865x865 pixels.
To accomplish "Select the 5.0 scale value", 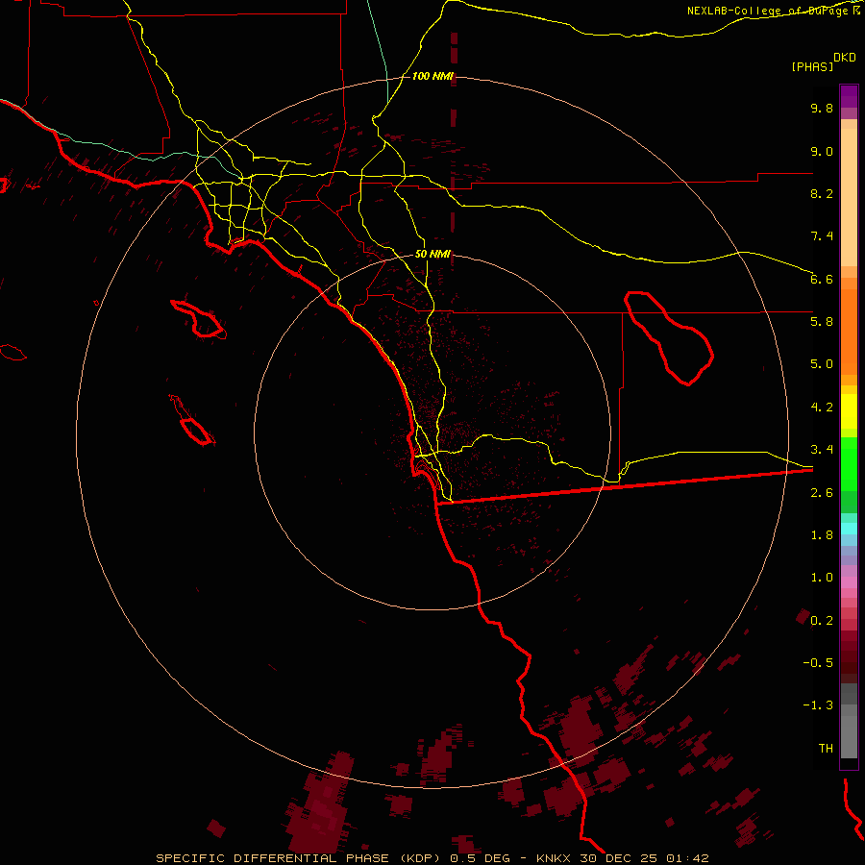I will point(822,364).
